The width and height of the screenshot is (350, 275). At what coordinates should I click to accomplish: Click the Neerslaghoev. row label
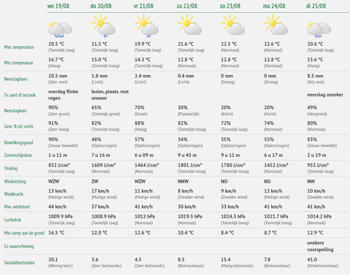click(x=16, y=79)
